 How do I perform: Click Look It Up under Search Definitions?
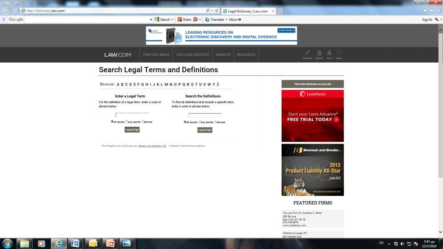click(x=205, y=130)
